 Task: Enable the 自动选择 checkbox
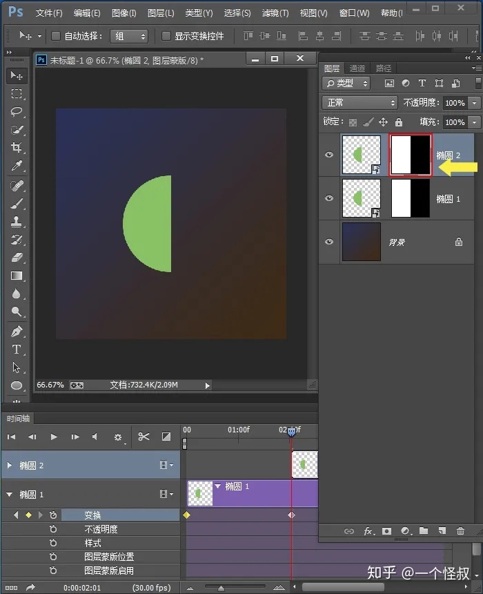[56, 36]
